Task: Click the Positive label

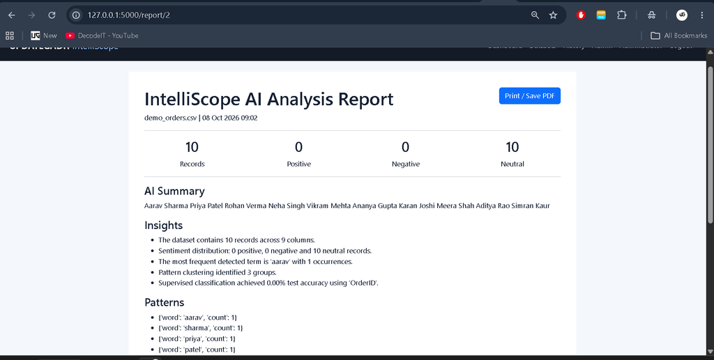Action: [298, 164]
